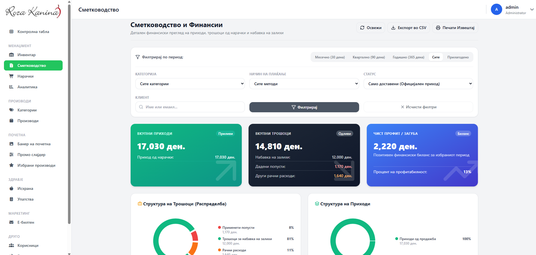This screenshot has height=255, width=536.
Task: Navigate to Категории
Action: point(33,110)
